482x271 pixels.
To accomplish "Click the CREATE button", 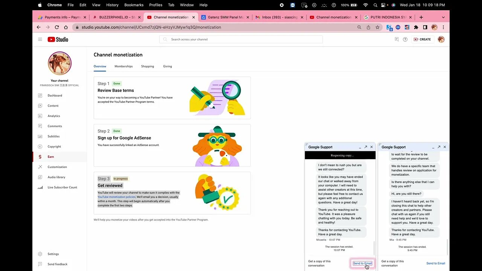I will point(422,39).
